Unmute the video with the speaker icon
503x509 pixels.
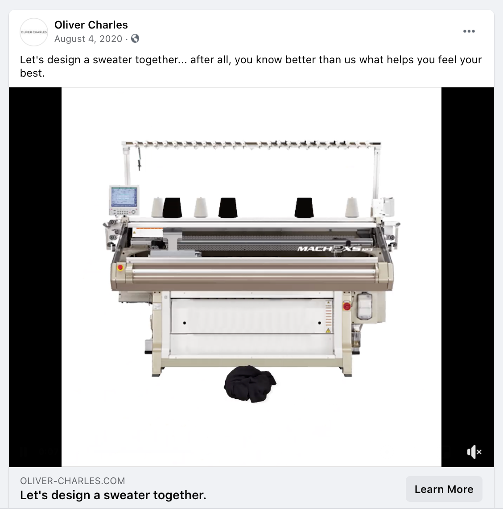point(474,452)
